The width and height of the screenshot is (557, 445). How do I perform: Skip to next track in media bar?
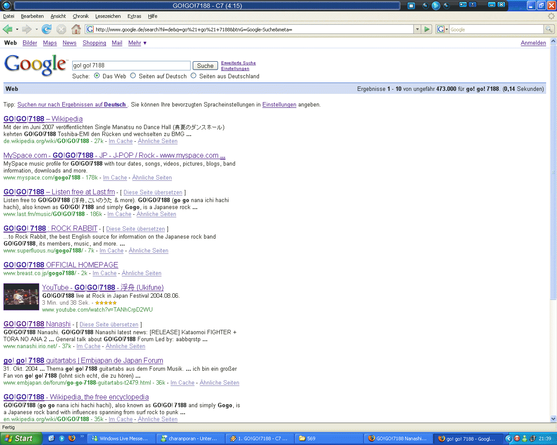point(446,6)
